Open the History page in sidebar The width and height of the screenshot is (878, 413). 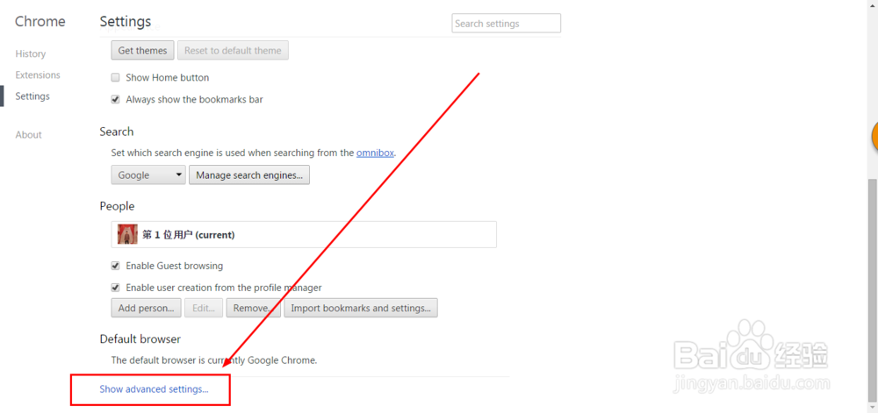[30, 53]
